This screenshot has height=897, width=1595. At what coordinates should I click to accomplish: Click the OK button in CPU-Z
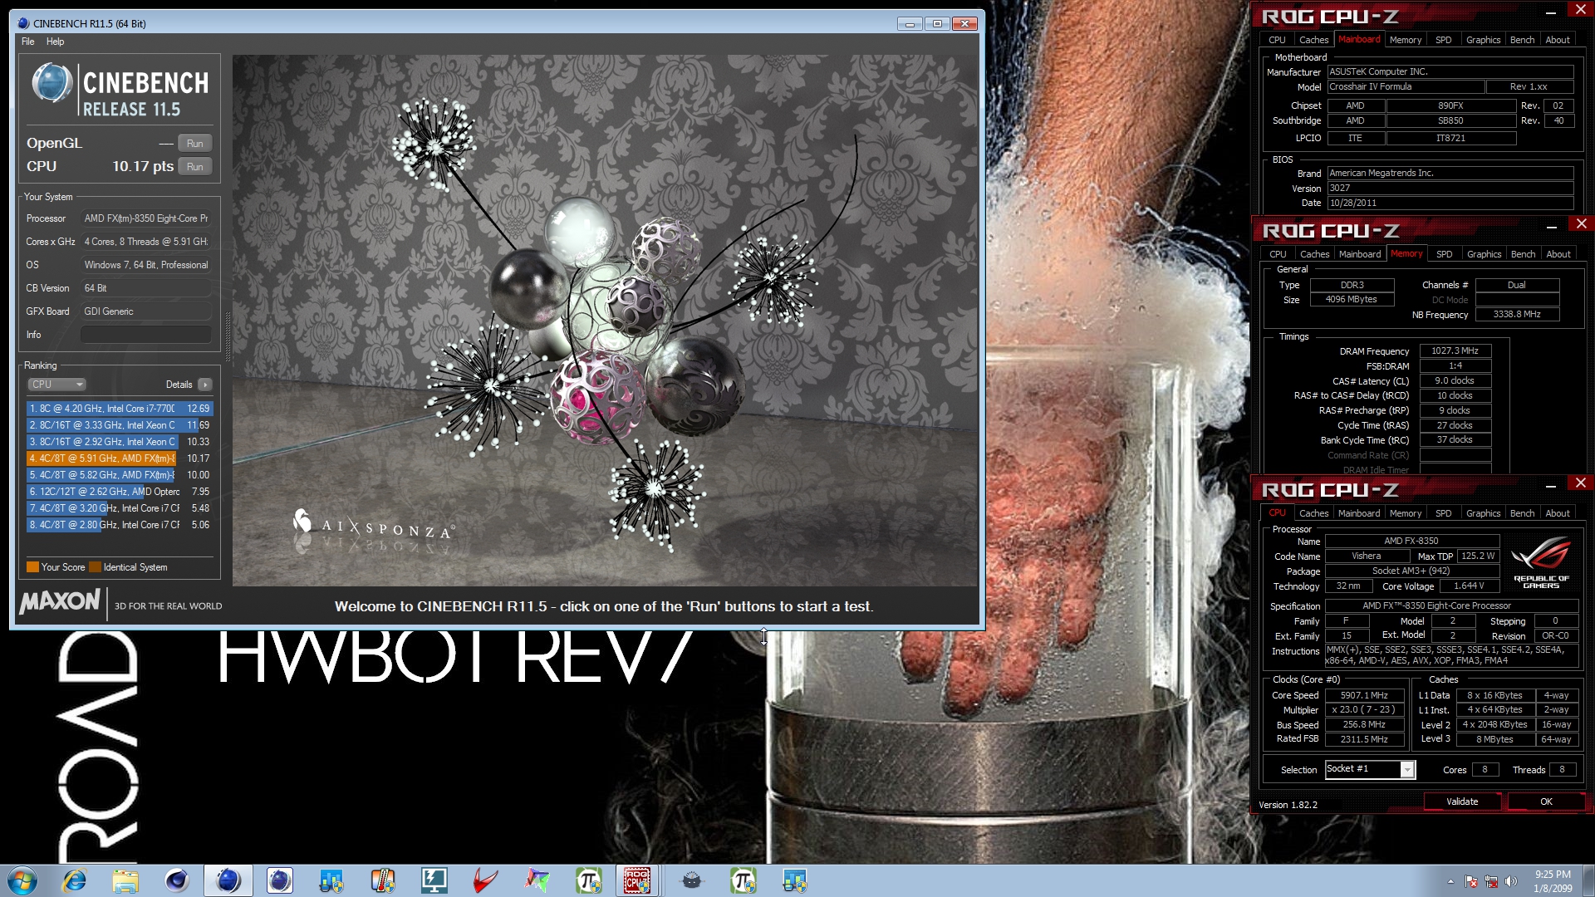1546,801
